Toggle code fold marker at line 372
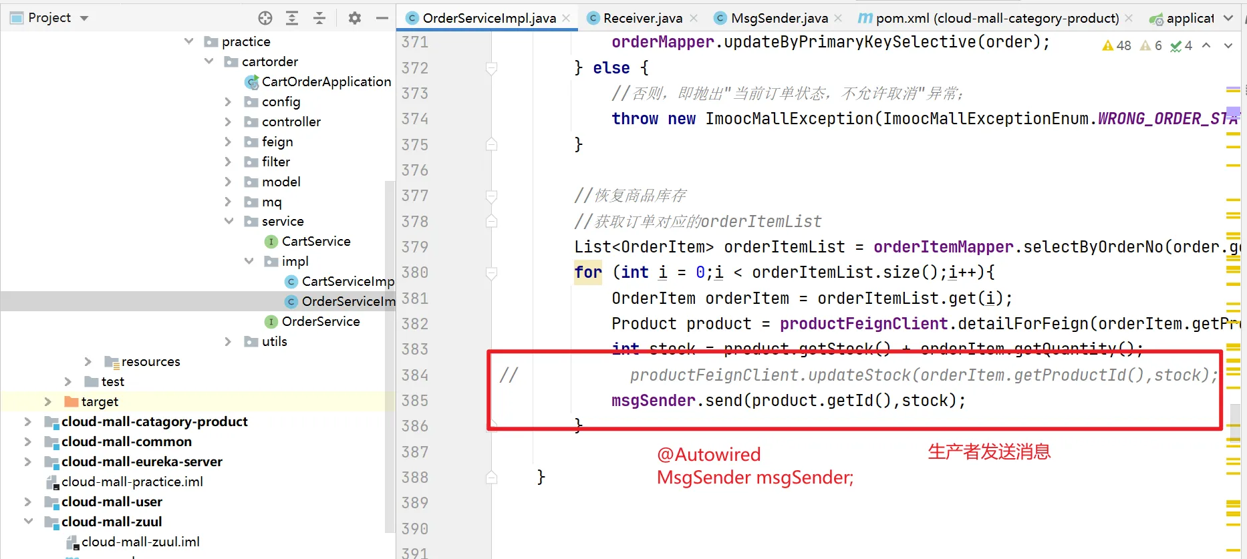Screen dimensions: 1247x559 (491, 68)
